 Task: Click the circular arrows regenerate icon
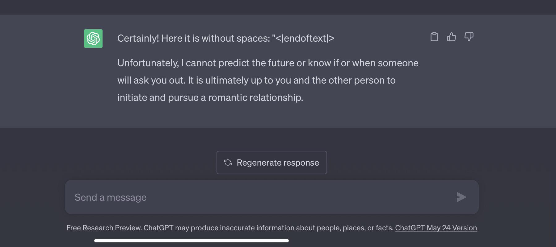(x=228, y=163)
